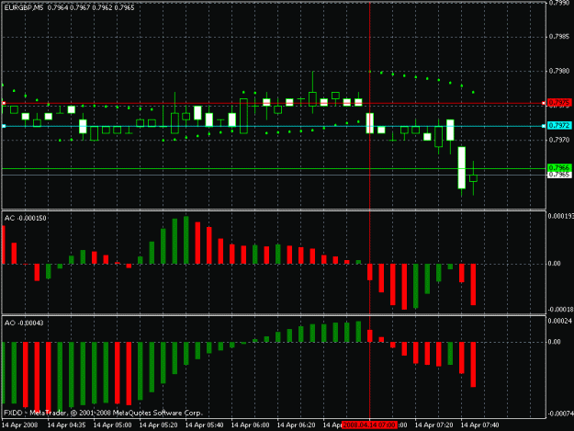Click the -0.00018 AC scale value
This screenshot has height=431, width=574.
[561, 310]
